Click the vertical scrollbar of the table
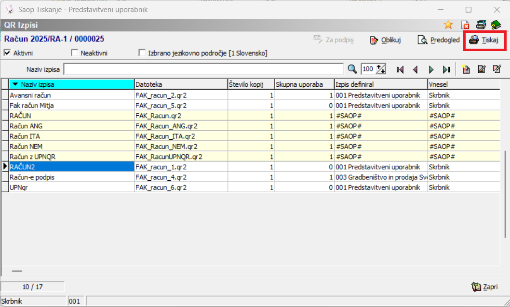The height and width of the screenshot is (307, 510). (x=505, y=193)
